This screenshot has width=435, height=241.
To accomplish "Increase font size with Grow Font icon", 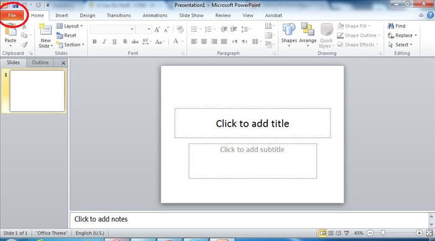I will (x=157, y=29).
